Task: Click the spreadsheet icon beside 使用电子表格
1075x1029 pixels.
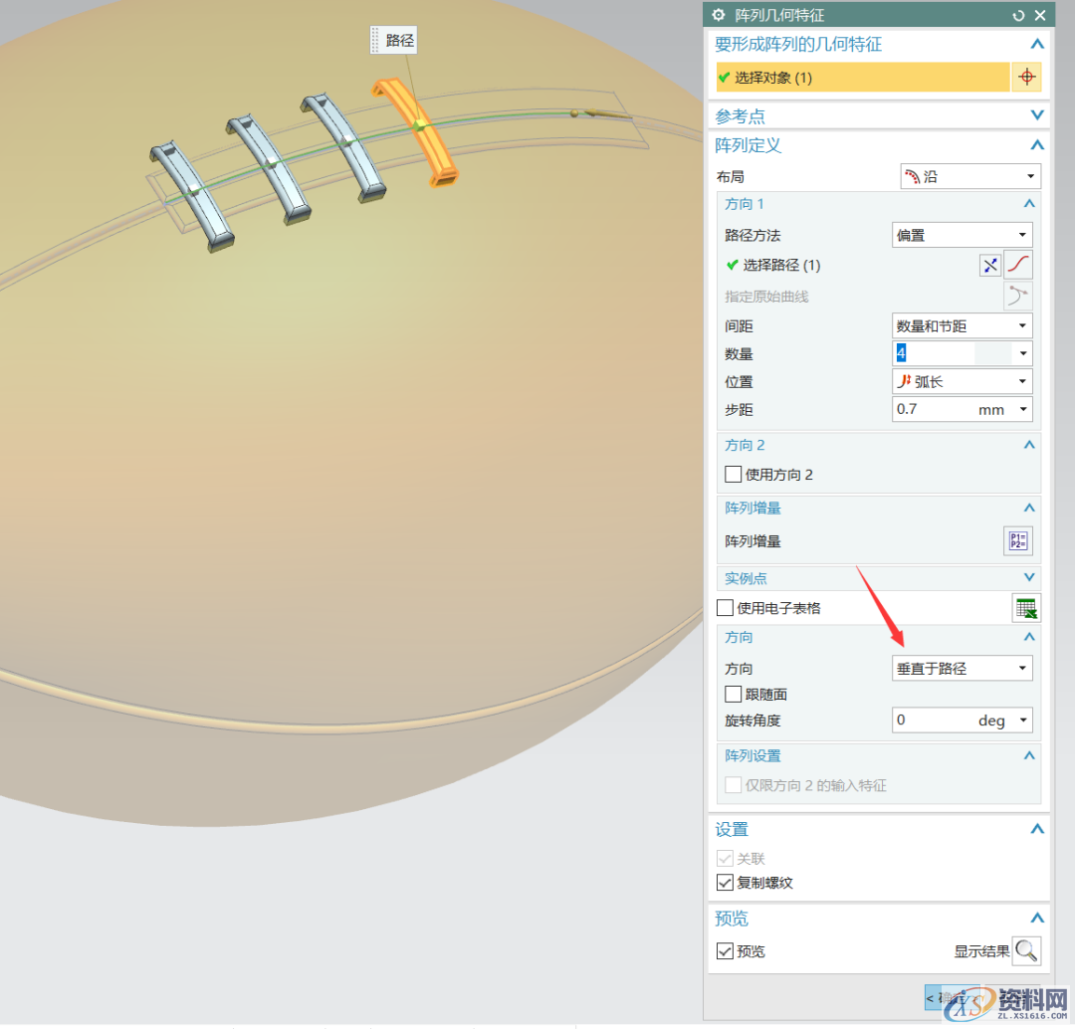Action: [1026, 608]
